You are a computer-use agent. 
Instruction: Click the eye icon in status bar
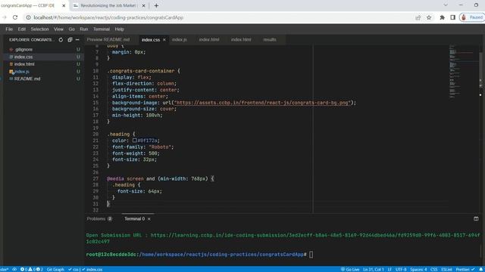pos(14,269)
